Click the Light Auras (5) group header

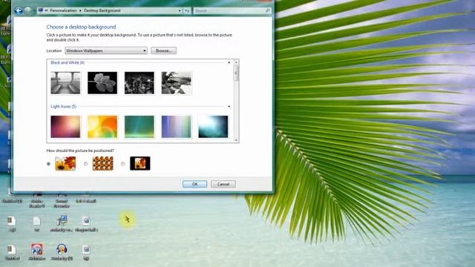64,107
